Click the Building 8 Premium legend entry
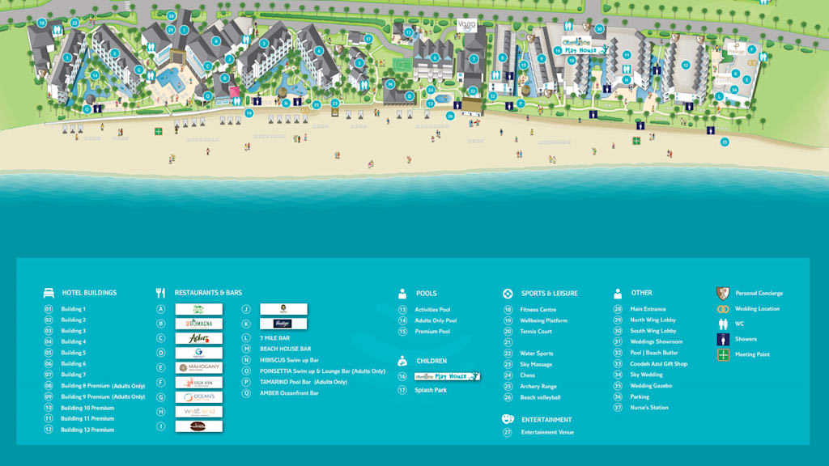 pyautogui.click(x=102, y=386)
